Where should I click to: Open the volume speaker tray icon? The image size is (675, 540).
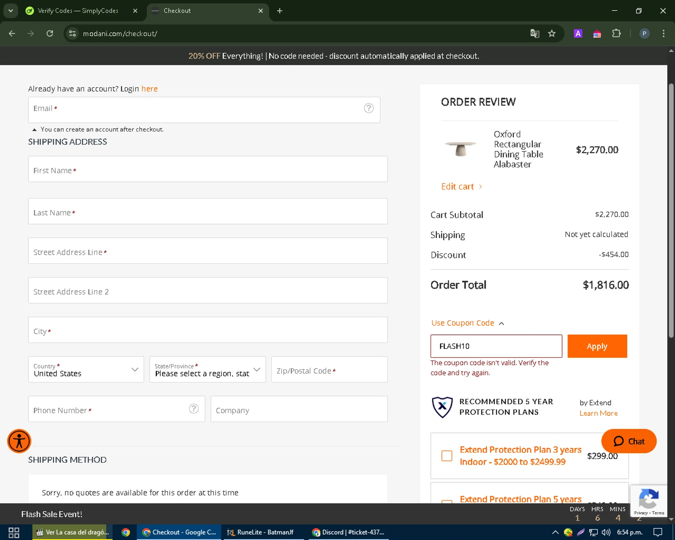606,532
